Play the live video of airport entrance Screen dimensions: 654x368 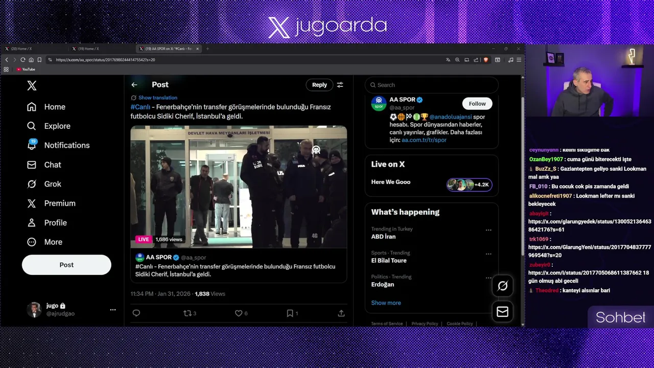[x=239, y=187]
